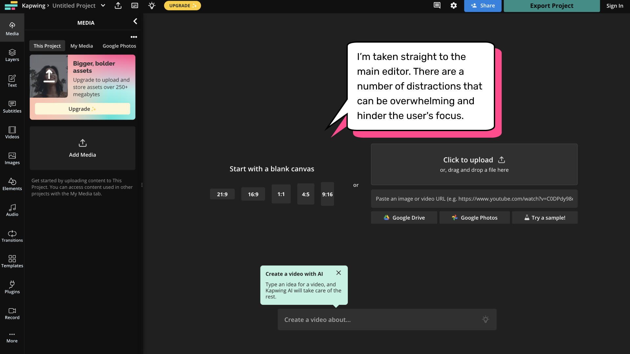Open the Layers panel in sidebar
The image size is (630, 354).
[12, 55]
